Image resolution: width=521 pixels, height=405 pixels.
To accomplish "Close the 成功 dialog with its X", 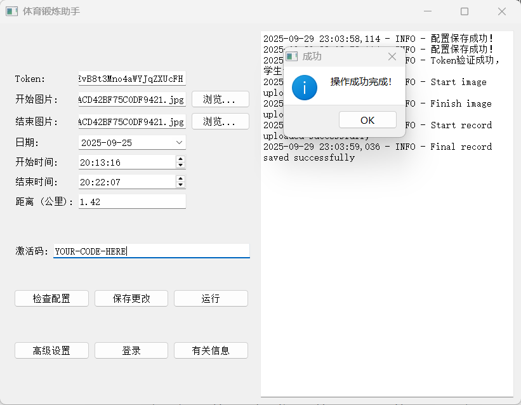I will pyautogui.click(x=392, y=56).
